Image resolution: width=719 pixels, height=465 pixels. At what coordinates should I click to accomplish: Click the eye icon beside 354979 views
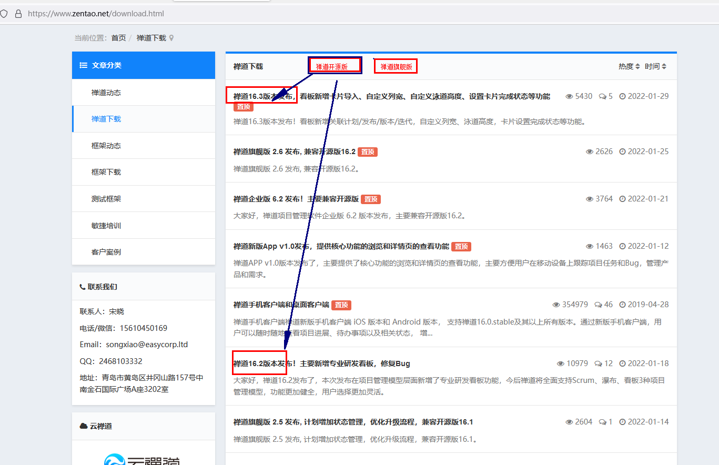pos(556,305)
